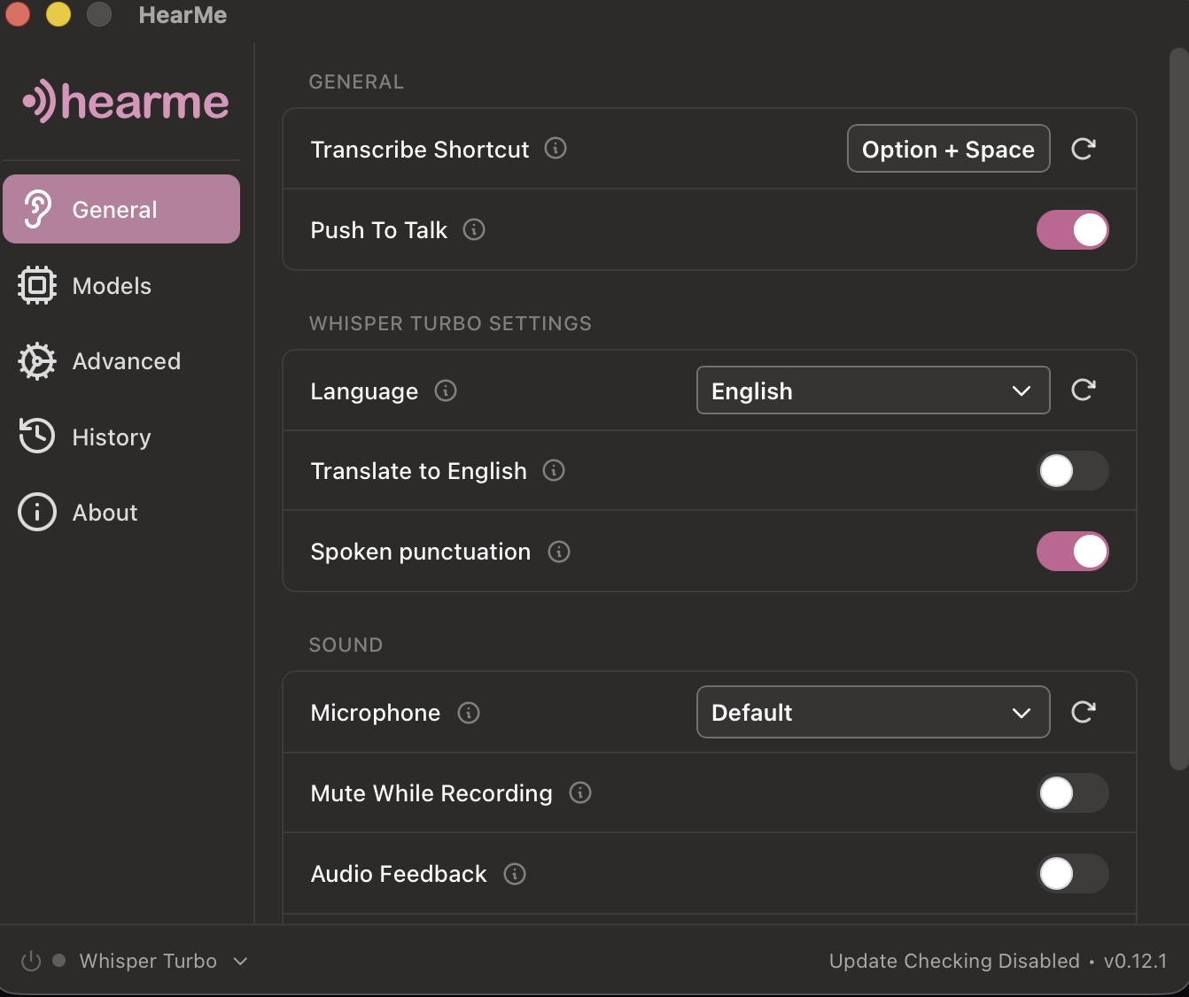Click the v0.12.1 version label
Screen dimensions: 1189x997
point(1135,961)
